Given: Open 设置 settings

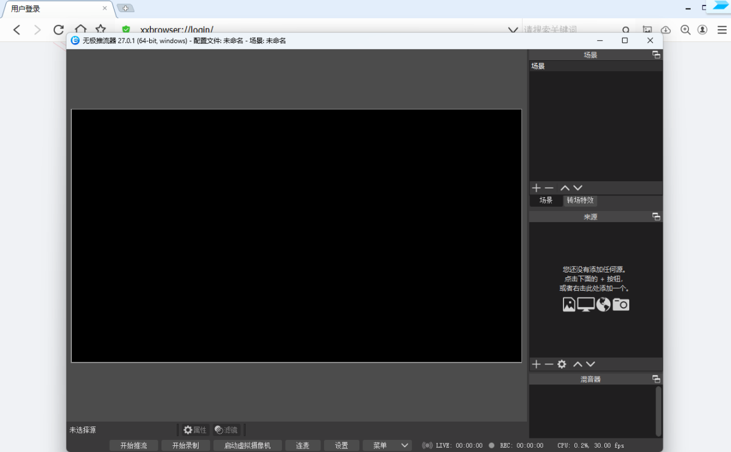Looking at the screenshot, I should coord(341,445).
